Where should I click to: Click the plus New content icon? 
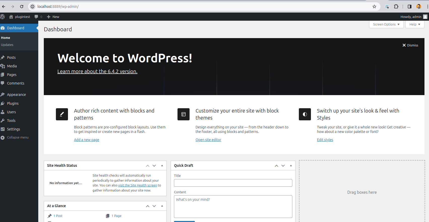pyautogui.click(x=49, y=17)
